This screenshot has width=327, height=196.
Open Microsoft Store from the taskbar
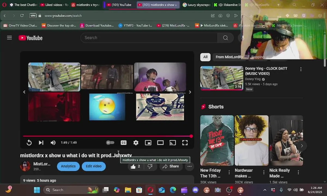(139, 190)
